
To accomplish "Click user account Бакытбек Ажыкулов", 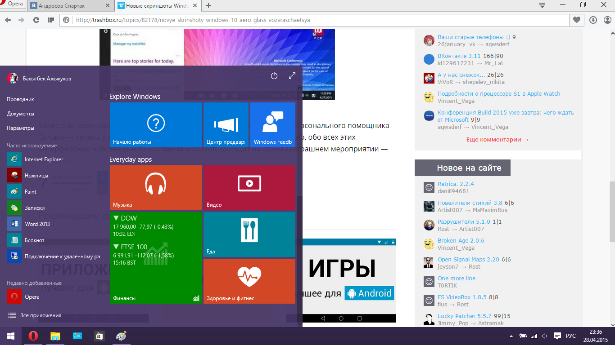I will click(x=39, y=79).
